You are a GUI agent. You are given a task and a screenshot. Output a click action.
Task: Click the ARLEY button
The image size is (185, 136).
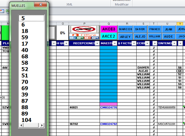(125, 36)
